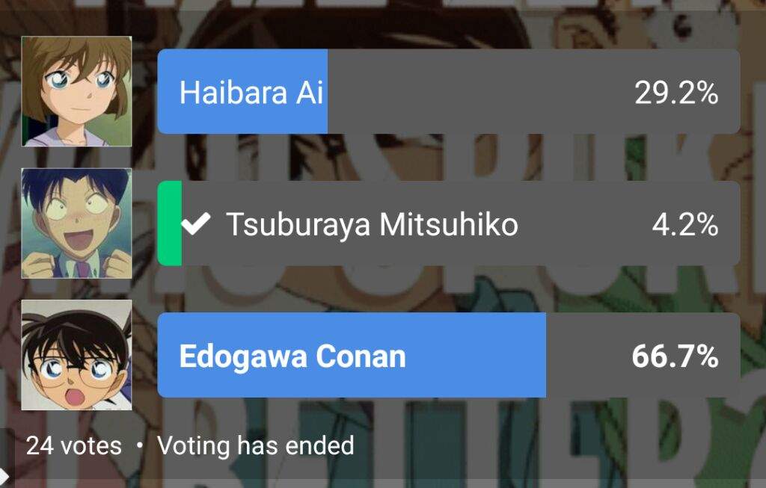Viewport: 766px width, 488px height.
Task: Open the Tsuburaya Mitsuhiko avatar image
Action: (77, 223)
